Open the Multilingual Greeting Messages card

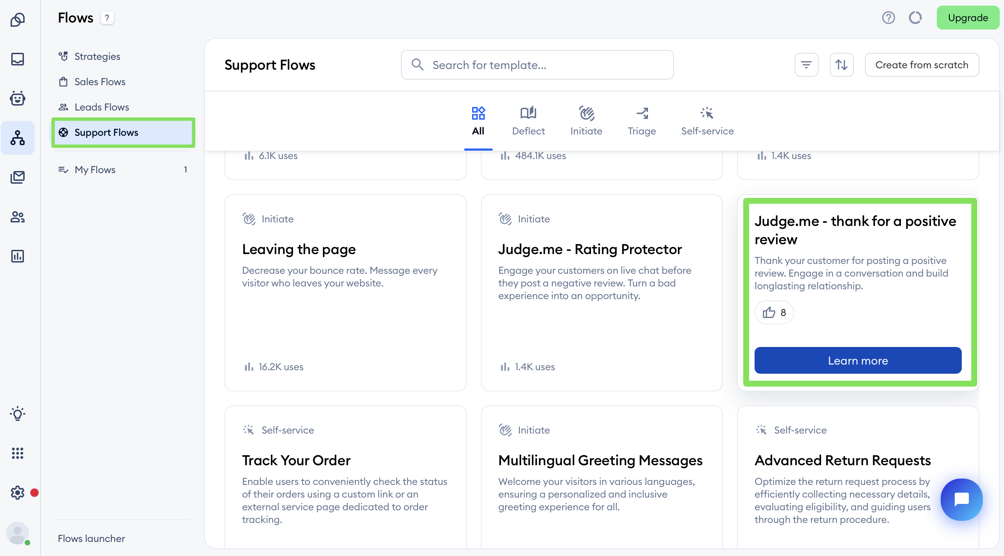pos(602,477)
